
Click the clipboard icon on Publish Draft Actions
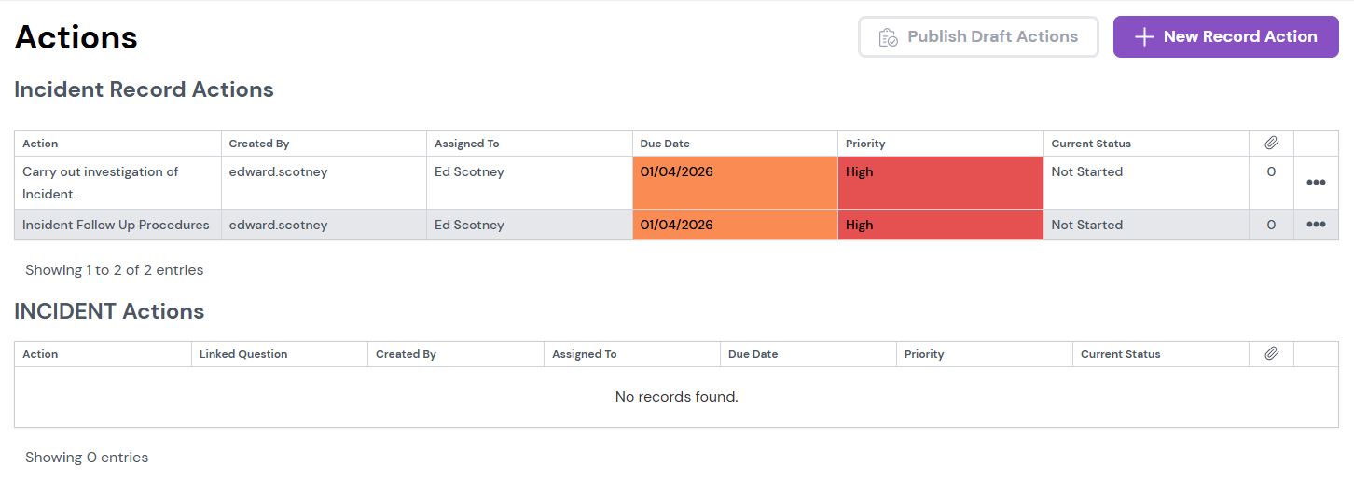(x=888, y=37)
